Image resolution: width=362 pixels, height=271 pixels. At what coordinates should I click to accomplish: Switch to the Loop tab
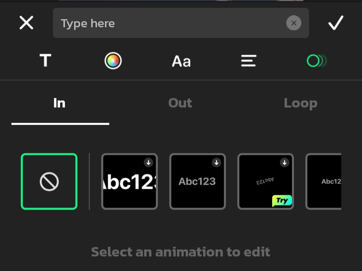pos(301,103)
